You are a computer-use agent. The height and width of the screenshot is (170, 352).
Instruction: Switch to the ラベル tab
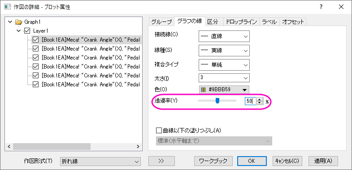coord(269,22)
